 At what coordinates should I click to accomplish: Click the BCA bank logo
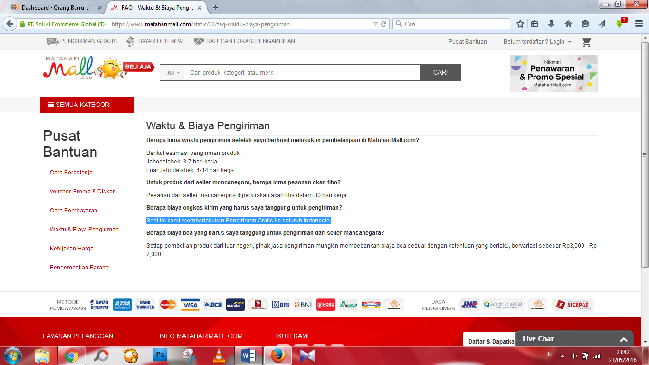(x=213, y=305)
